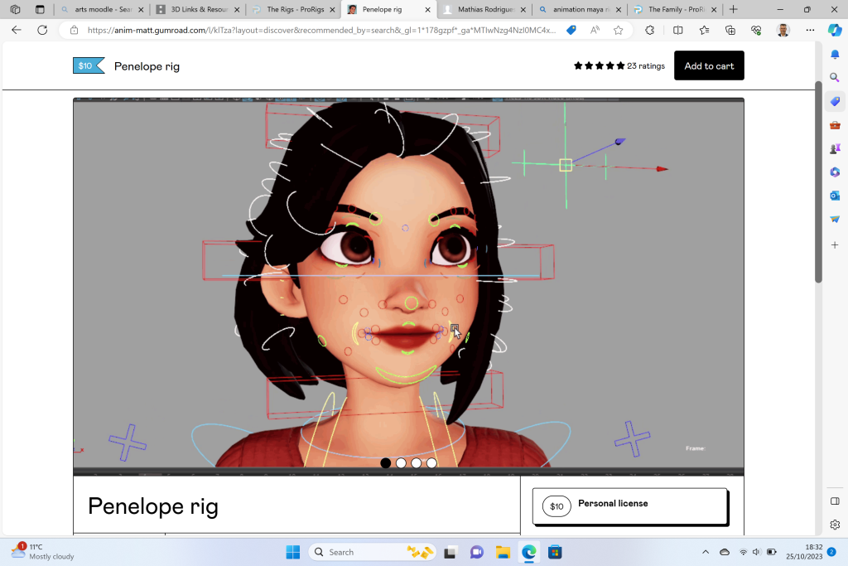Select the first image carousel dot

point(386,463)
